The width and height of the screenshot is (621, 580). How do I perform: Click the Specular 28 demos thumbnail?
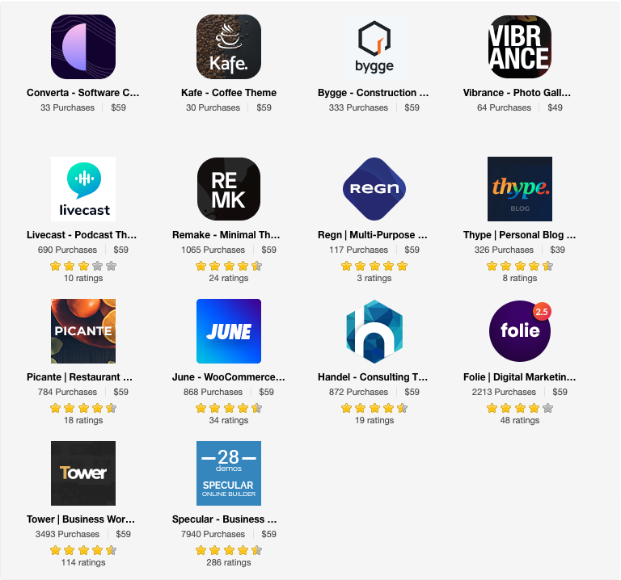pos(229,473)
